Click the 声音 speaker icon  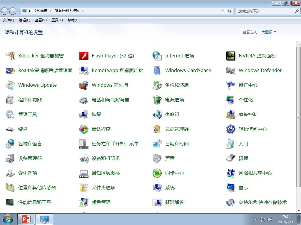click(x=157, y=158)
